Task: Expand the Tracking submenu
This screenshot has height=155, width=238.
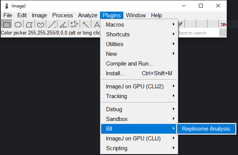Action: pos(139,96)
